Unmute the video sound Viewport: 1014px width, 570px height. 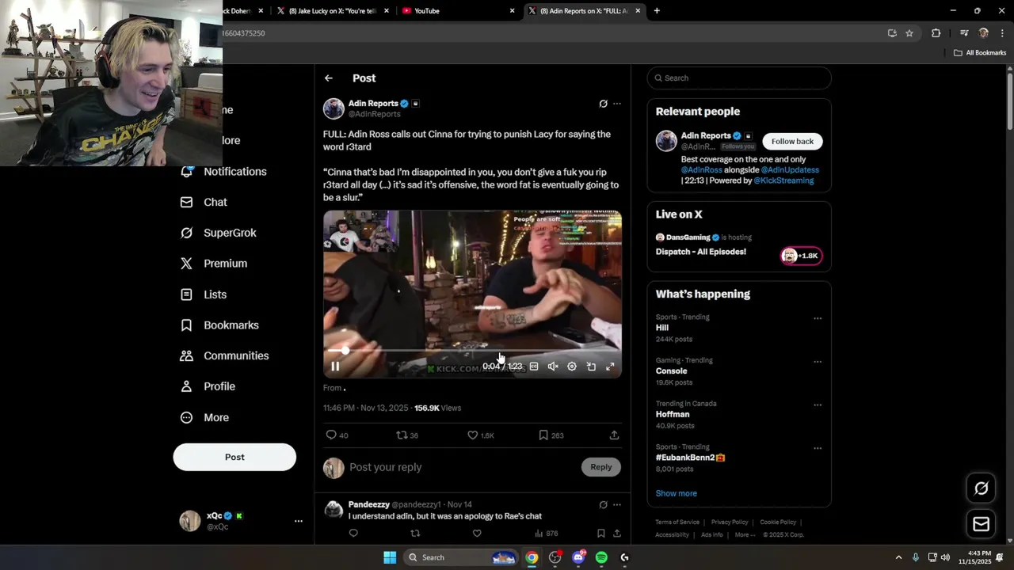[553, 367]
